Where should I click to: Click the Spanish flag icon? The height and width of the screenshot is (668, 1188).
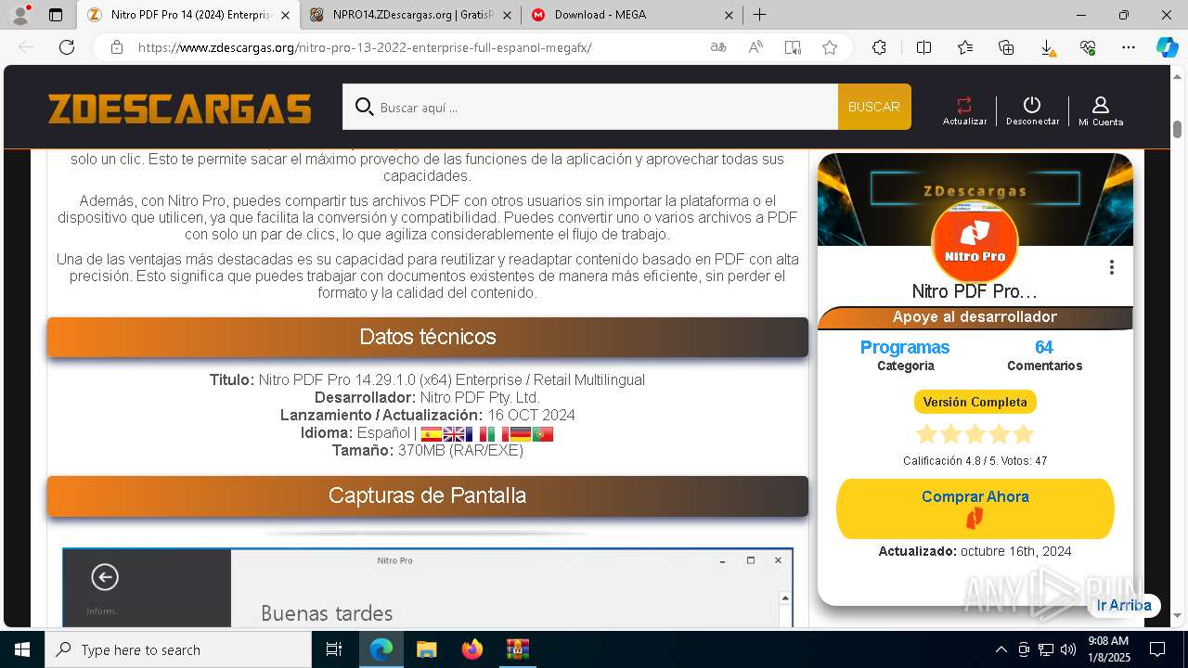(x=432, y=434)
